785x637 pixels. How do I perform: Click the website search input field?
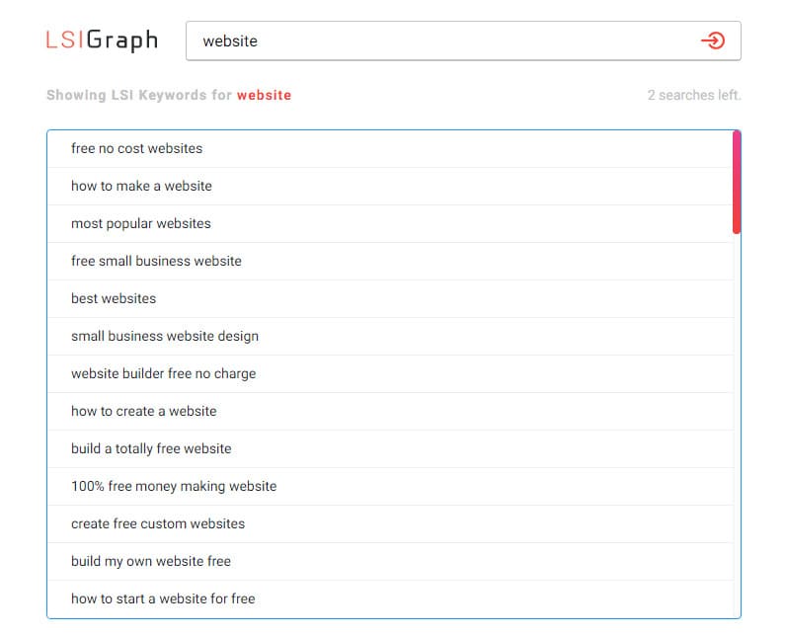[x=434, y=40]
